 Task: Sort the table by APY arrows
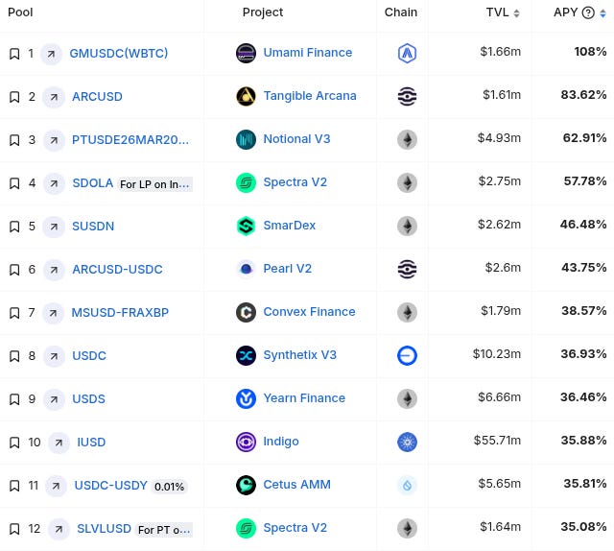(603, 12)
